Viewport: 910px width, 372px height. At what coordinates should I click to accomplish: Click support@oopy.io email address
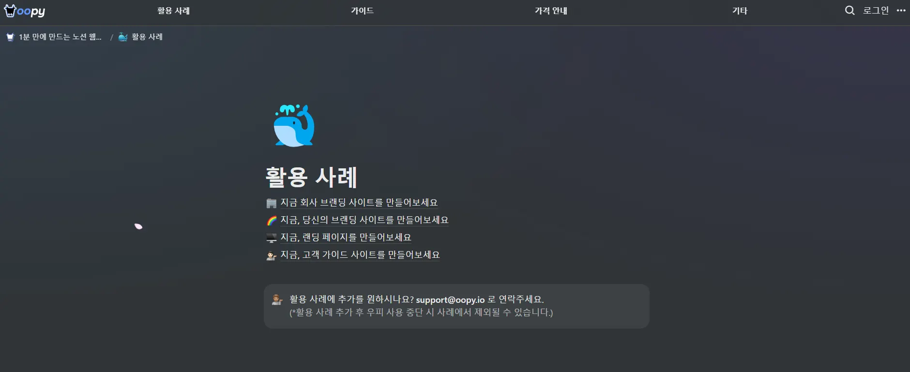450,300
